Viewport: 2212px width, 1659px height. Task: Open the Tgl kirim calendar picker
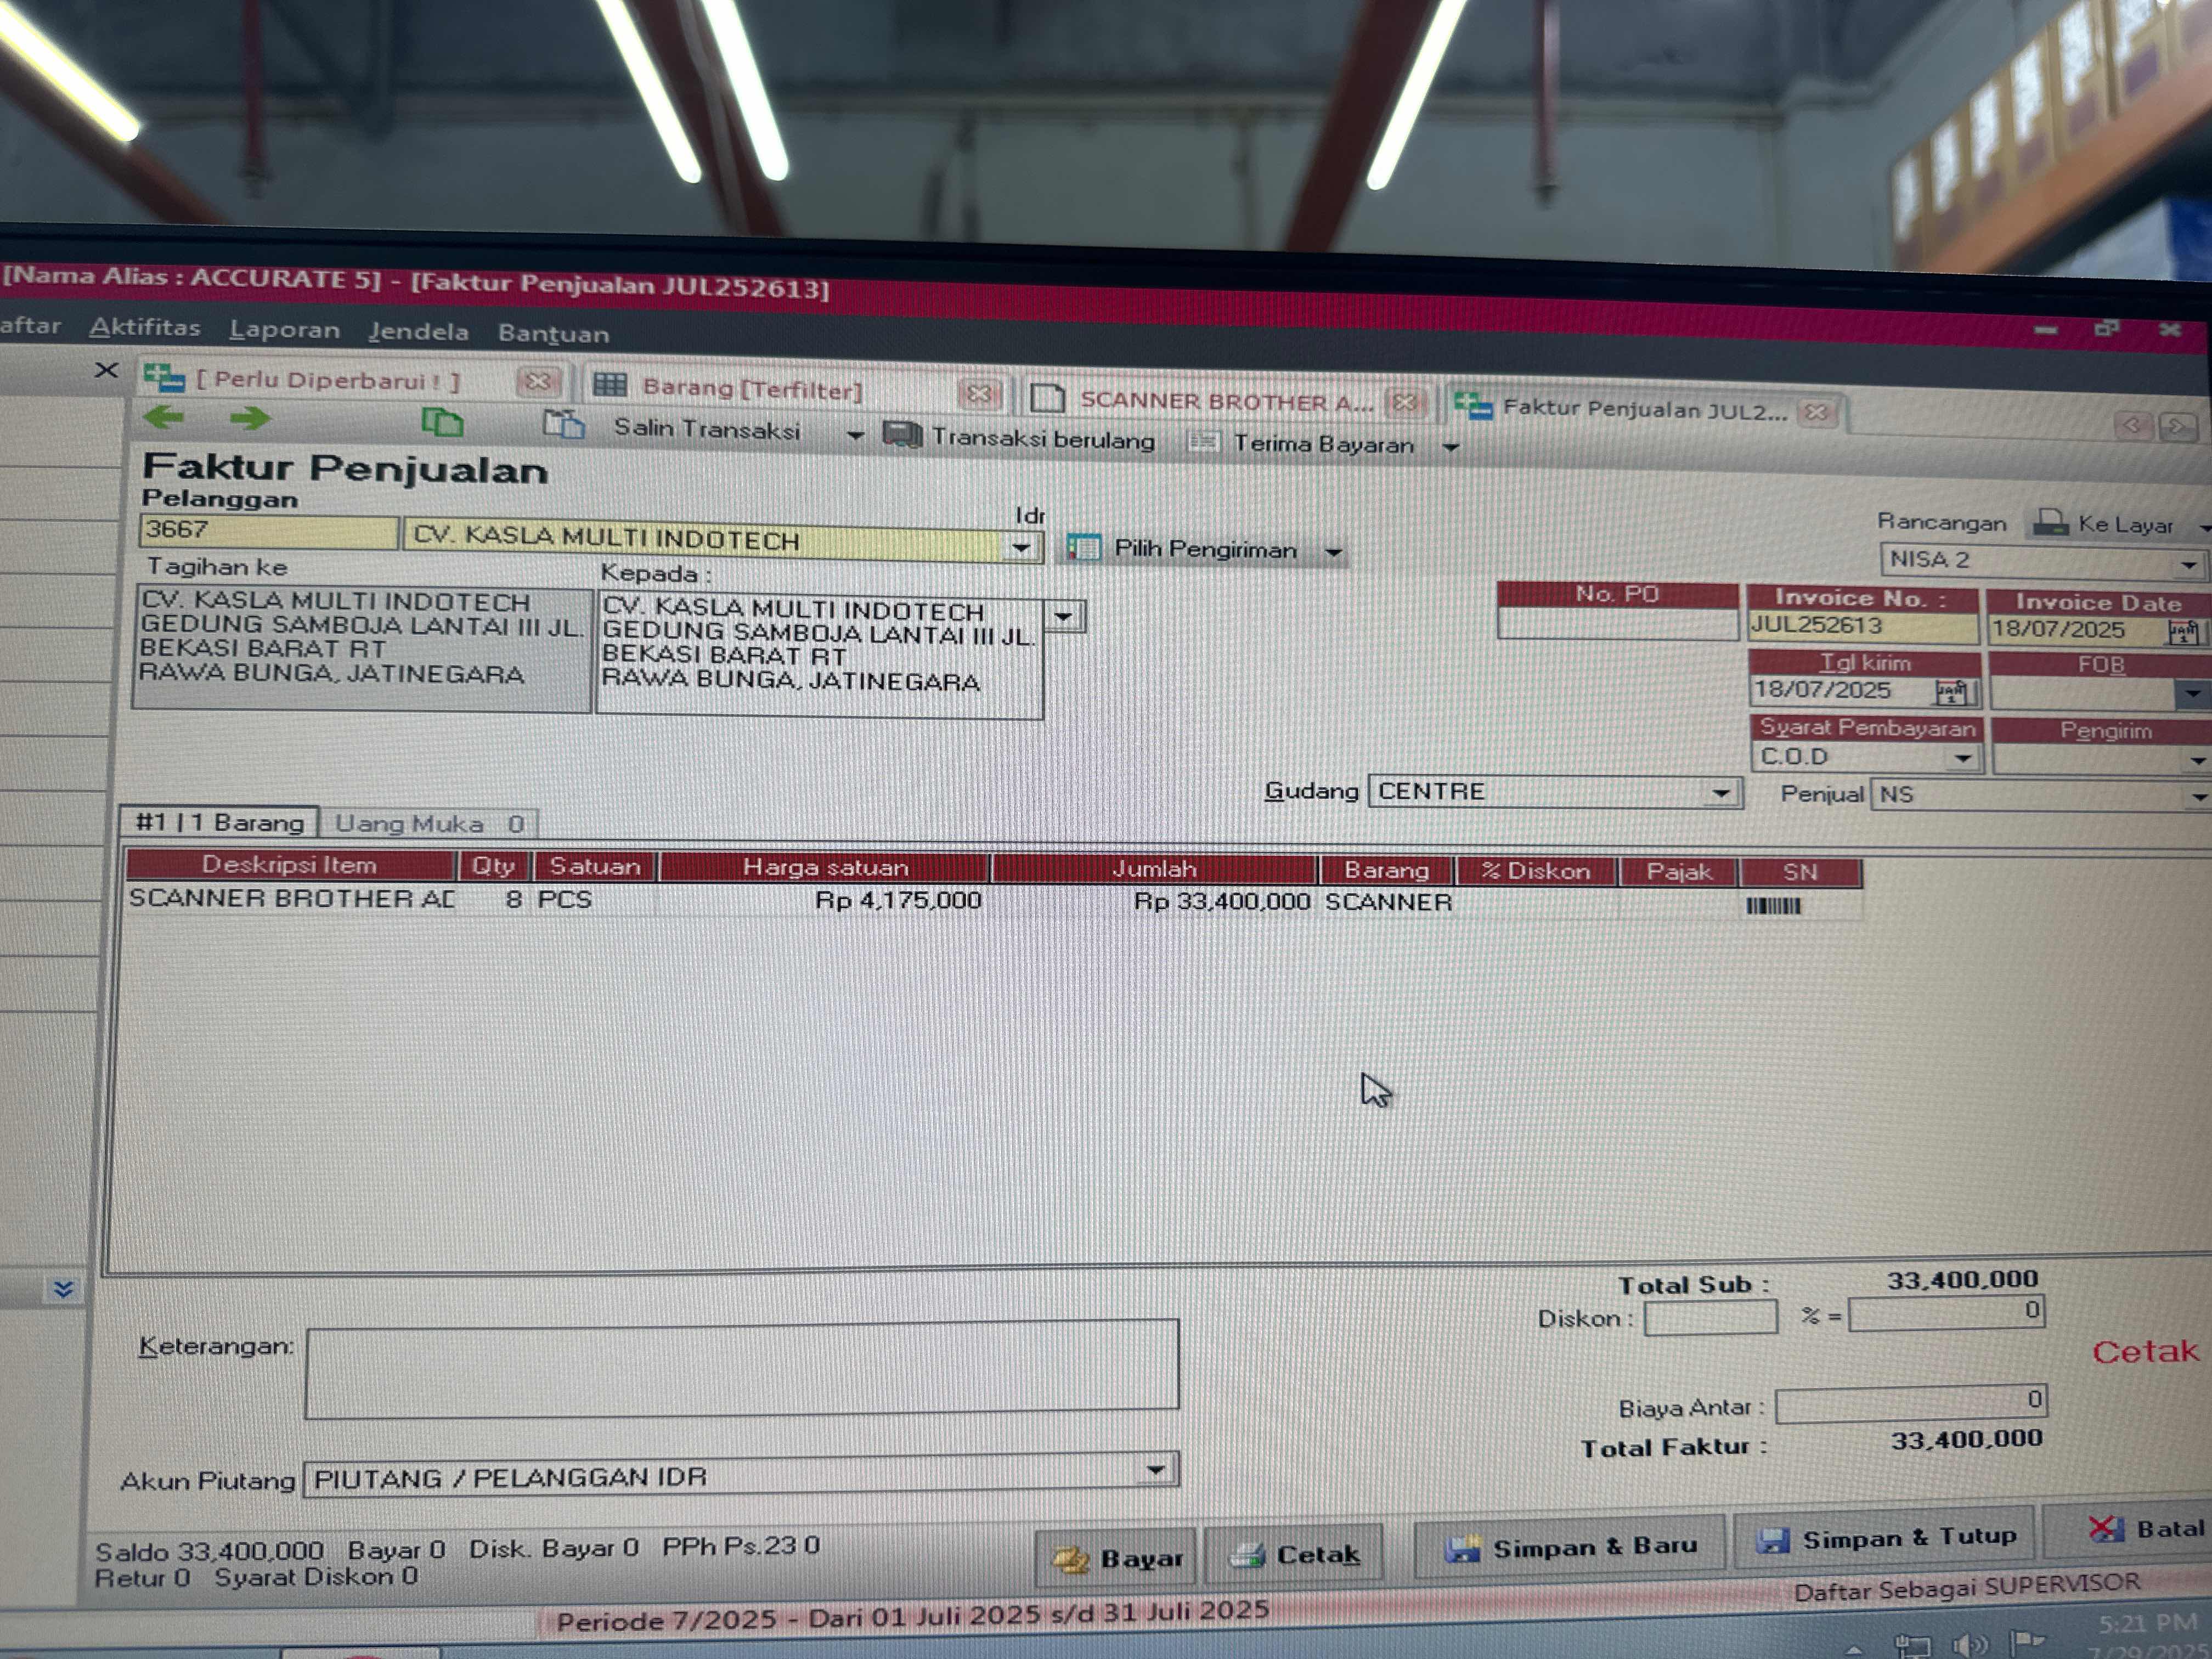[x=1951, y=692]
